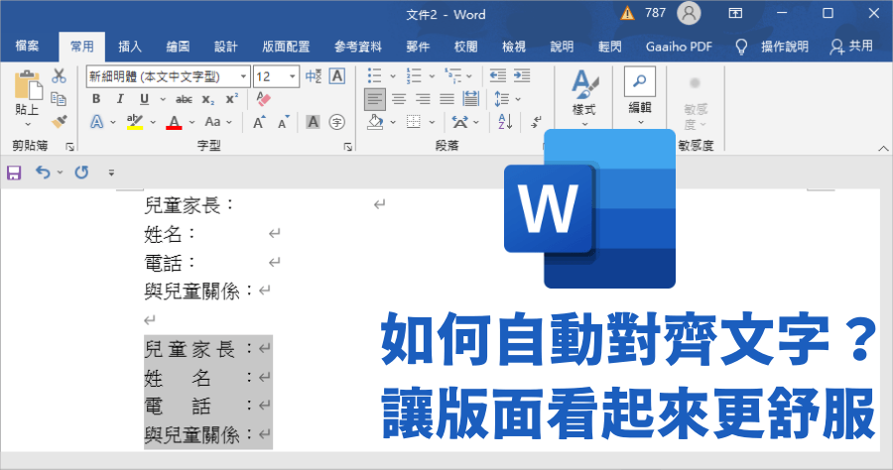The width and height of the screenshot is (893, 470).
Task: Click the Multilevel List icon
Action: point(453,75)
